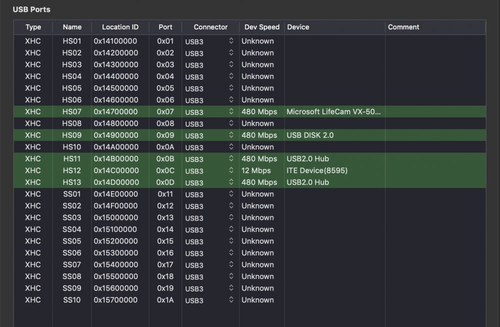
Task: Click Location ID 0x14D00000
Action: [x=116, y=182]
